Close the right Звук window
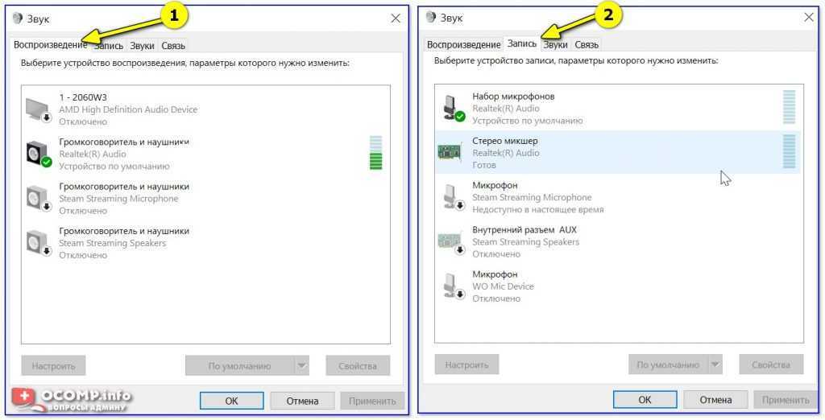825x420 pixels. 809,18
